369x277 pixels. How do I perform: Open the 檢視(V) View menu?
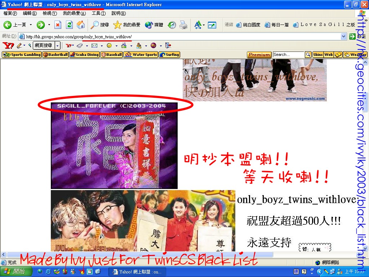50,13
